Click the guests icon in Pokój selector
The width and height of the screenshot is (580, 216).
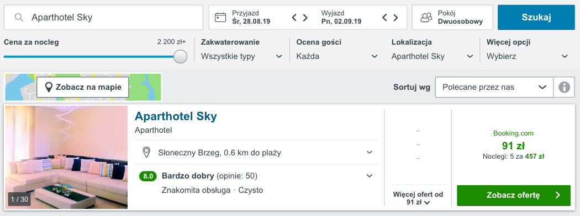(x=426, y=17)
